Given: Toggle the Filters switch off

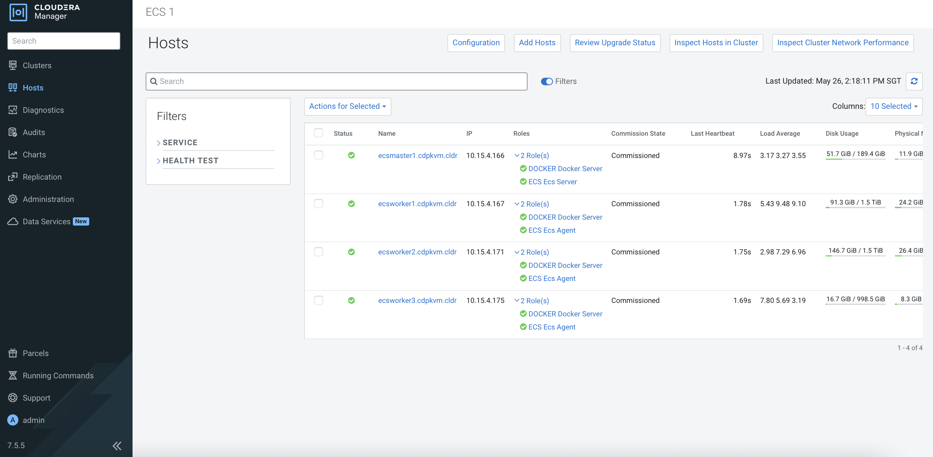Looking at the screenshot, I should click(x=547, y=81).
